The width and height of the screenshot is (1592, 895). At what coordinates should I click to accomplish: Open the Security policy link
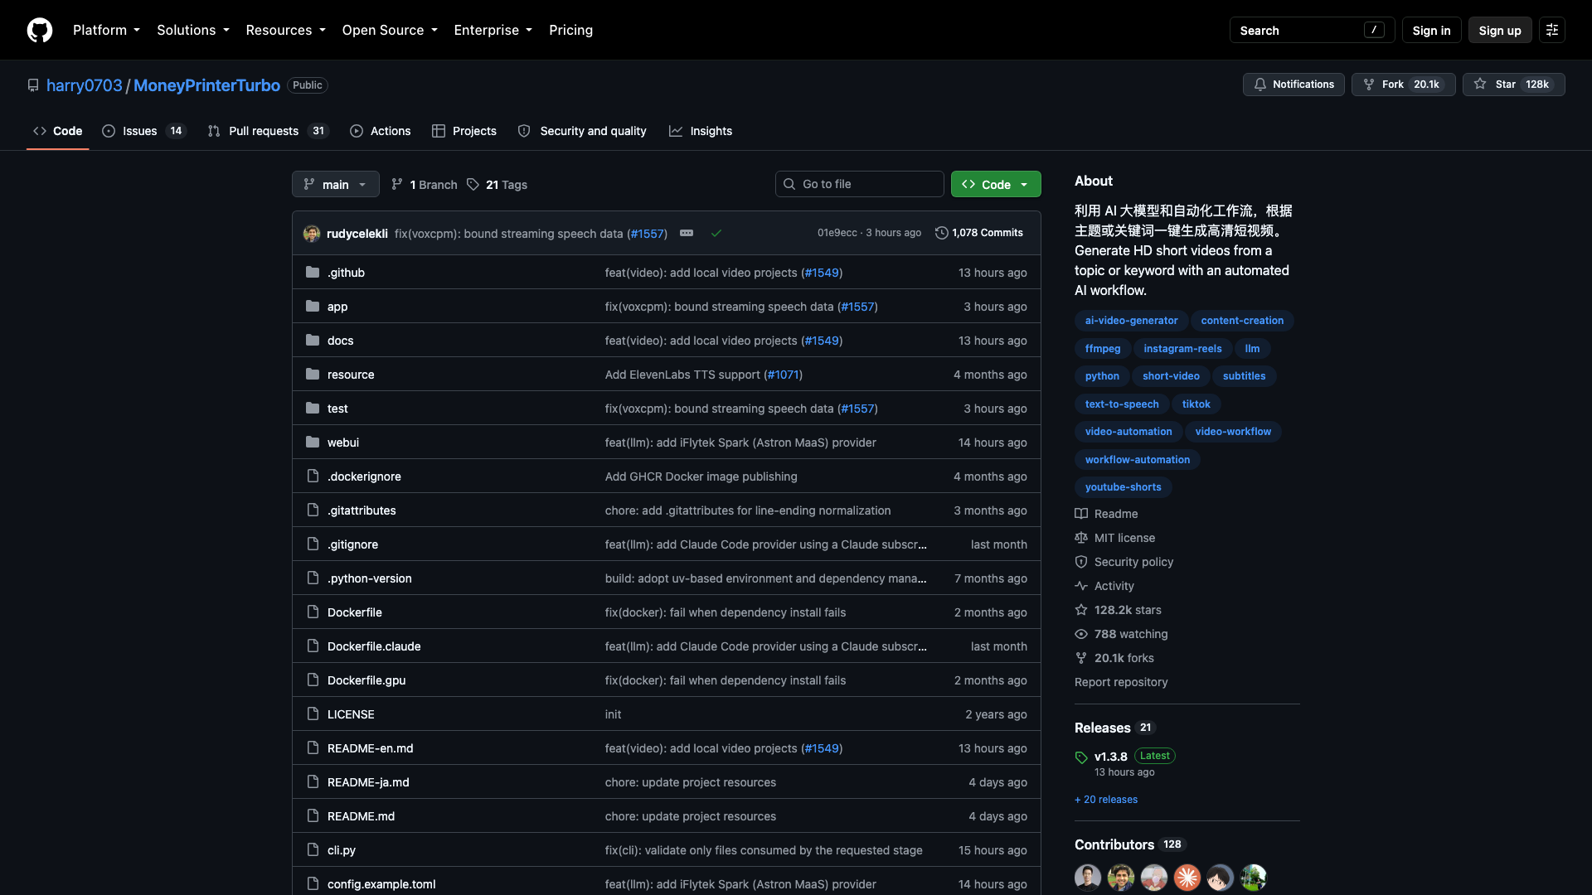coord(1124,562)
